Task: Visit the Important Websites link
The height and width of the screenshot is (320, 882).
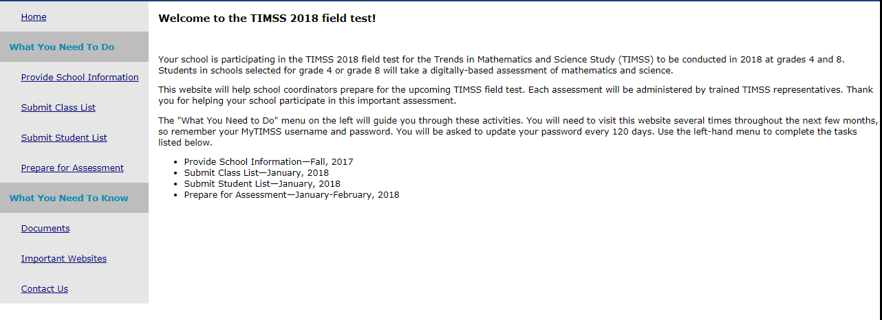Action: (x=64, y=259)
